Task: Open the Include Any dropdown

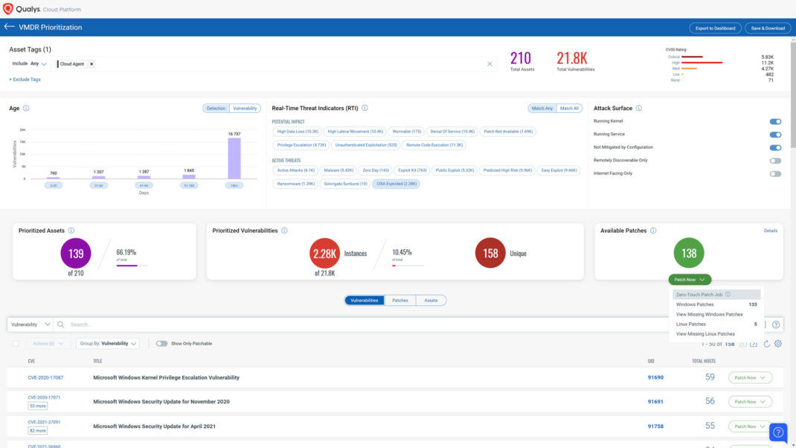Action: tap(30, 64)
